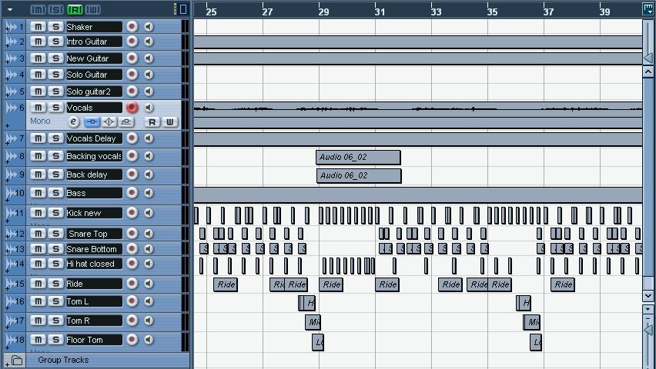Click the vertical scrollbar down arrow

[x=648, y=296]
